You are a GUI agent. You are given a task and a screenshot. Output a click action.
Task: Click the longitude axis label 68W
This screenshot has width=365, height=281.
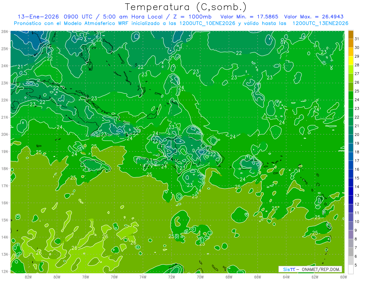[229, 276]
